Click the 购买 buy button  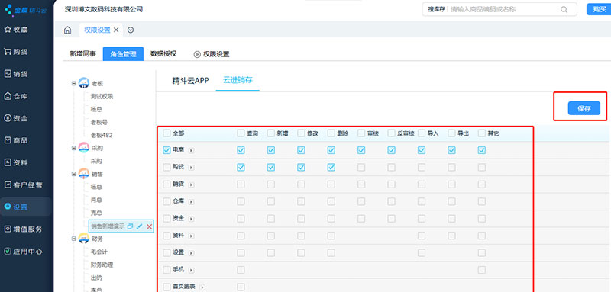(599, 9)
